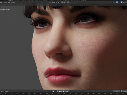Jump to previous keyframe
The width and height of the screenshot is (127, 95).
[x=60, y=91]
